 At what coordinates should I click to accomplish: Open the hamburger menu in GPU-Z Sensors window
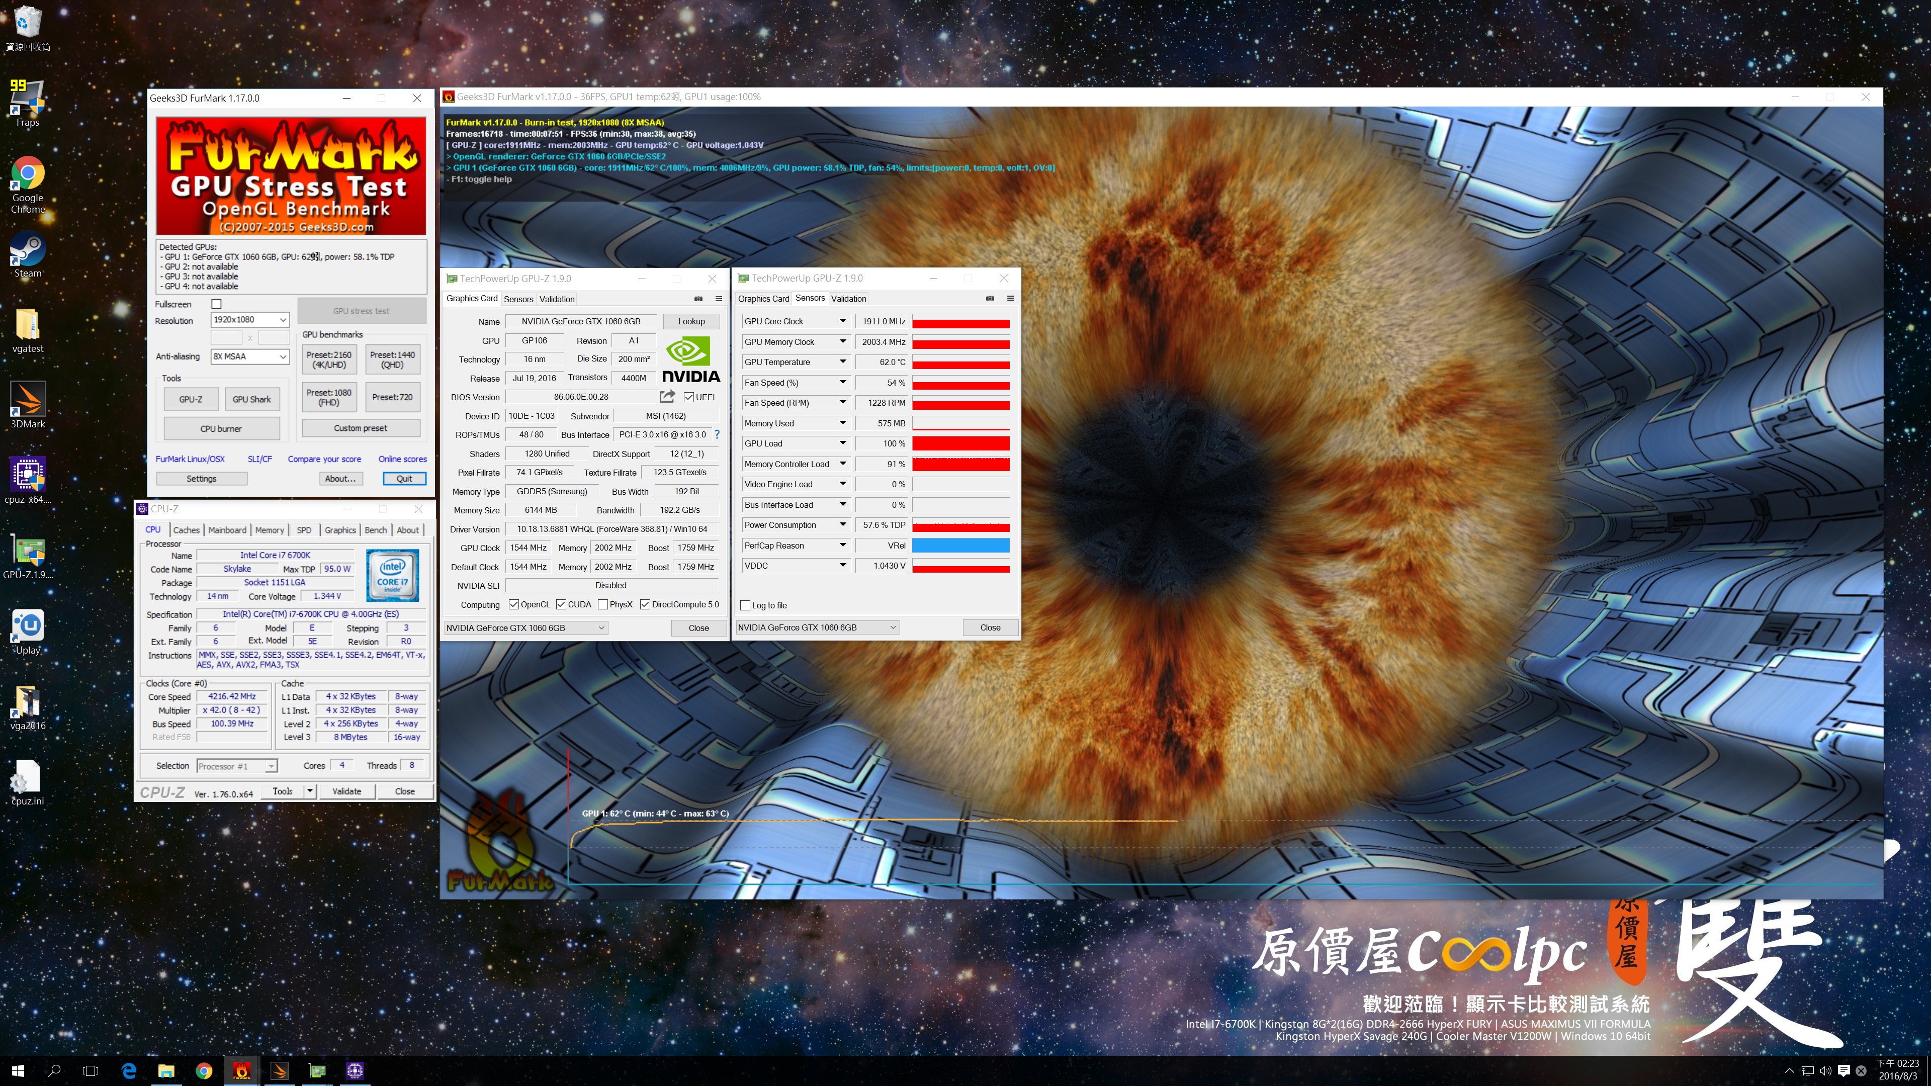(x=1010, y=298)
